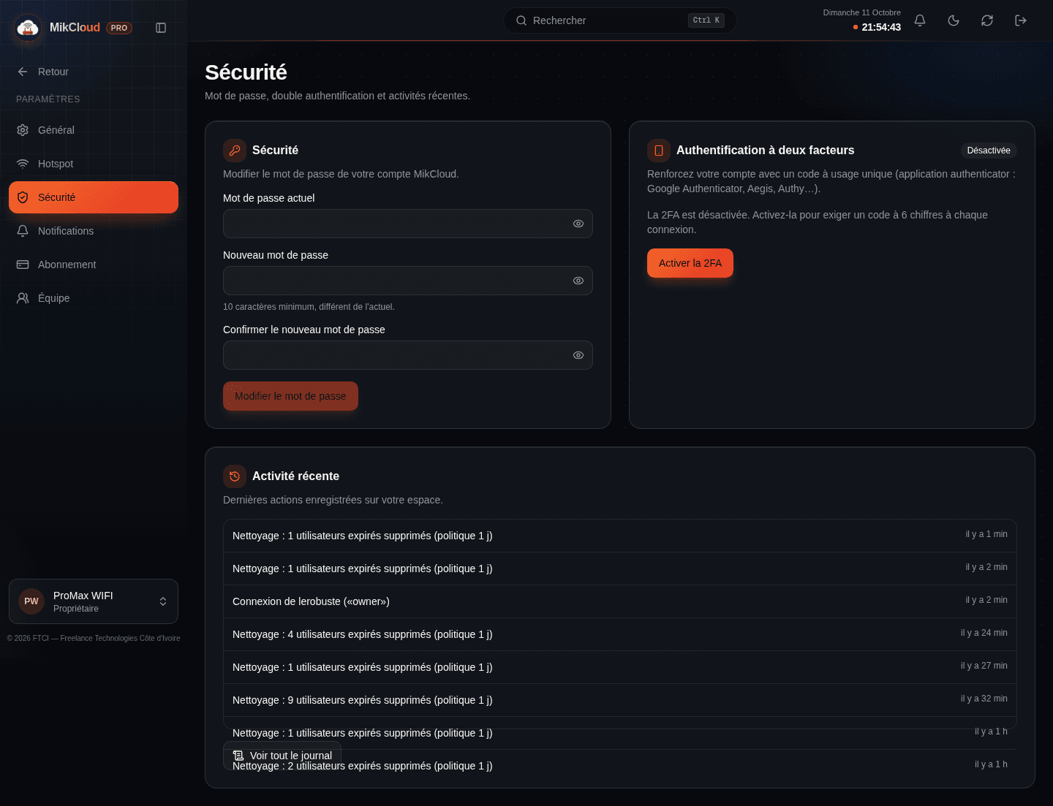
Task: Activate two-factor with Activer la 2FA
Action: pos(690,263)
